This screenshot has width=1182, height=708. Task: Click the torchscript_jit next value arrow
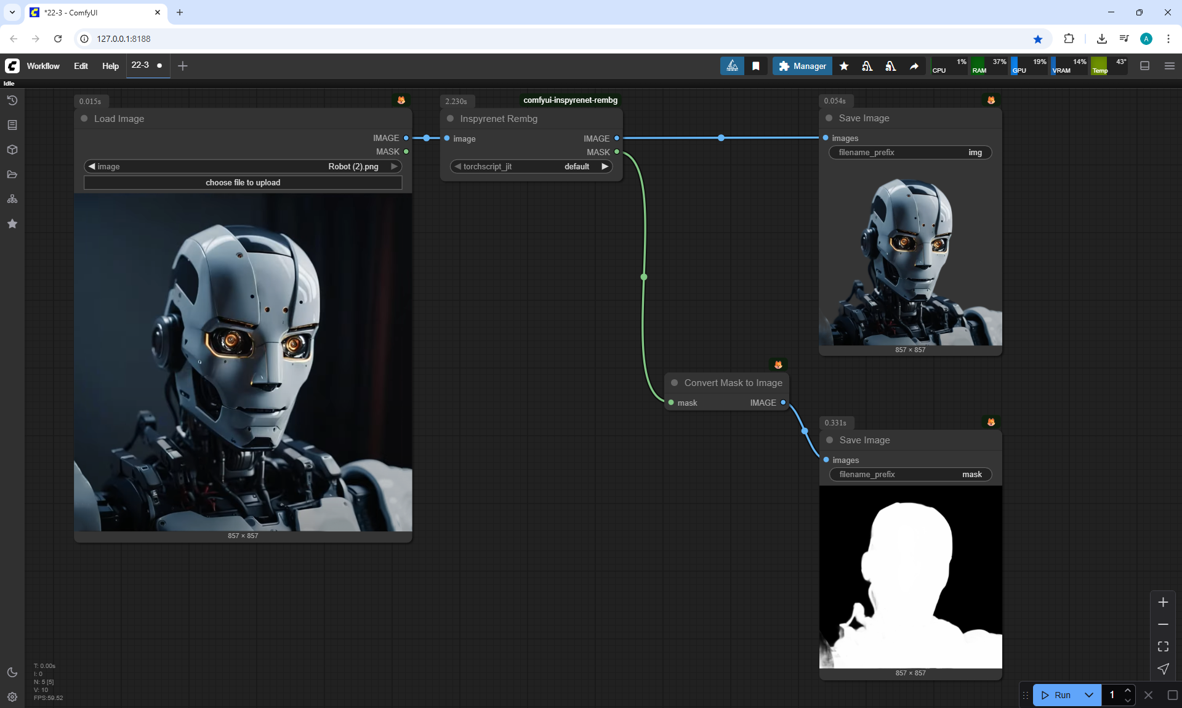pos(605,166)
